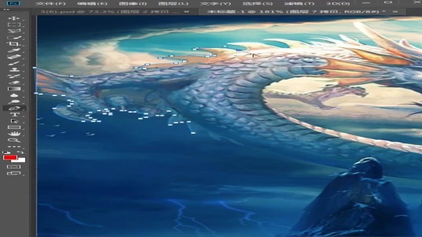
Task: Open the 文件(F) menu
Action: coord(51,4)
